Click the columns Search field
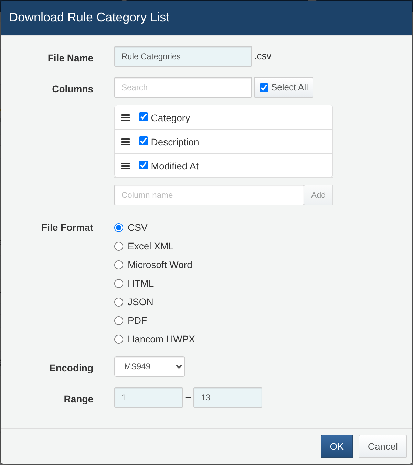This screenshot has height=465, width=413. click(x=183, y=87)
